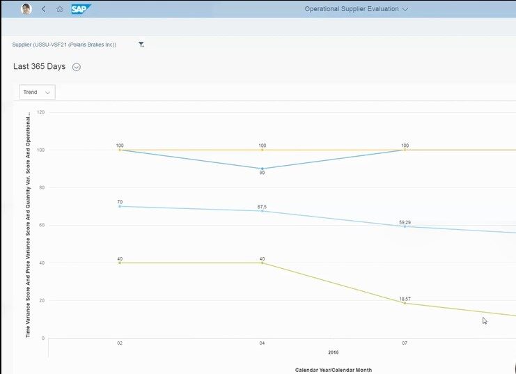516x374 pixels.
Task: Select the 40 data point at month 04
Action: click(263, 263)
